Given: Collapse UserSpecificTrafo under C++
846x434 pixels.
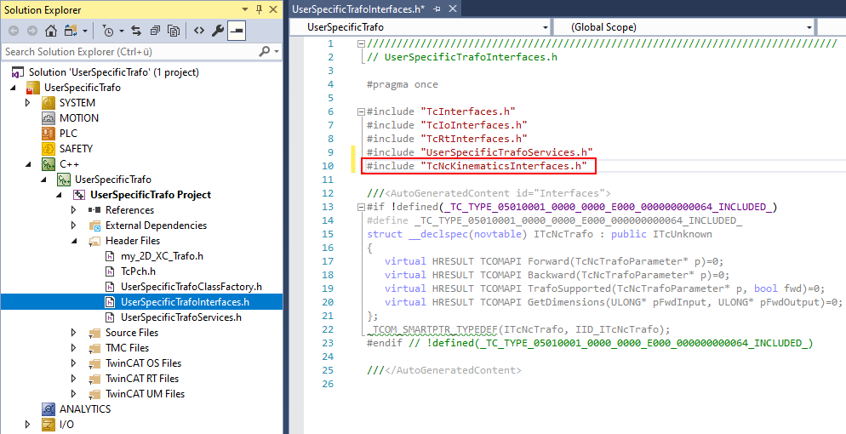Looking at the screenshot, I should click(x=43, y=180).
